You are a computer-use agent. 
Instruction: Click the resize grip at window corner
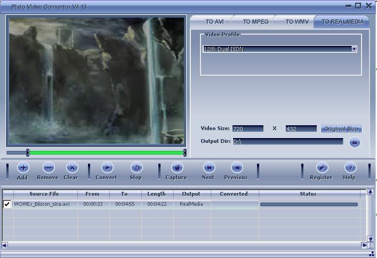372,254
